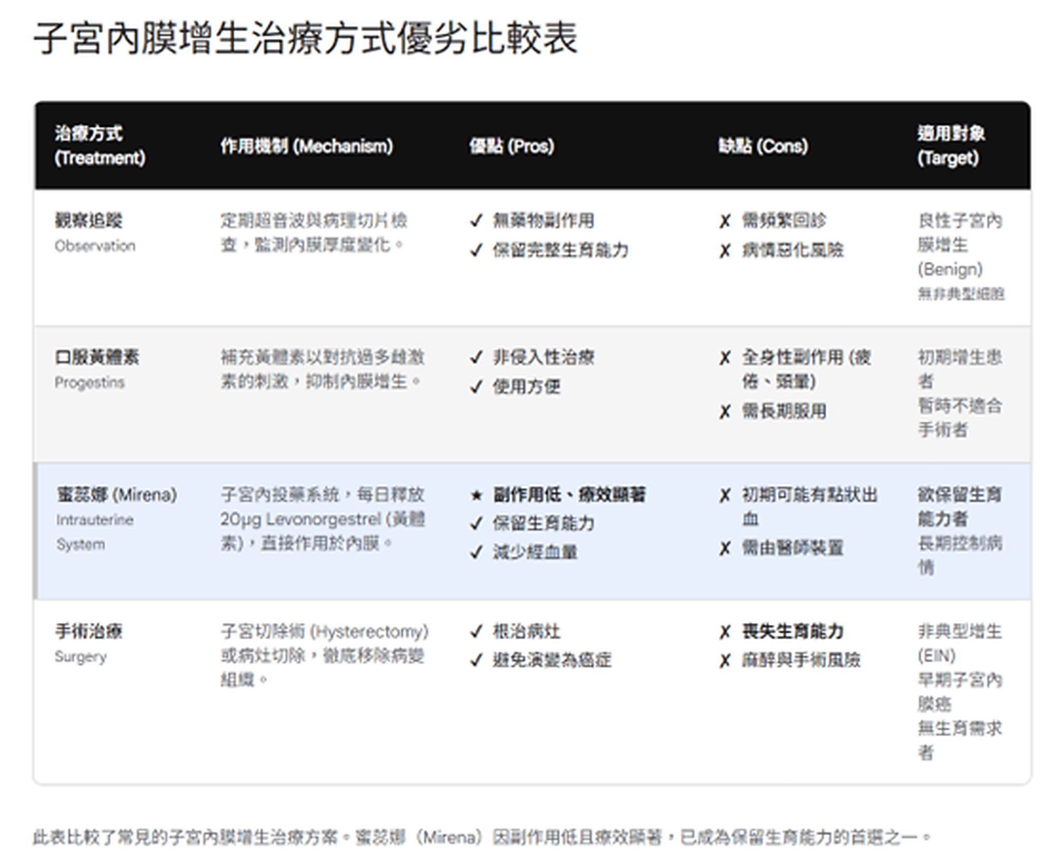Click the 無藥物副作用 pro item
The width and height of the screenshot is (1054, 863).
point(543,220)
